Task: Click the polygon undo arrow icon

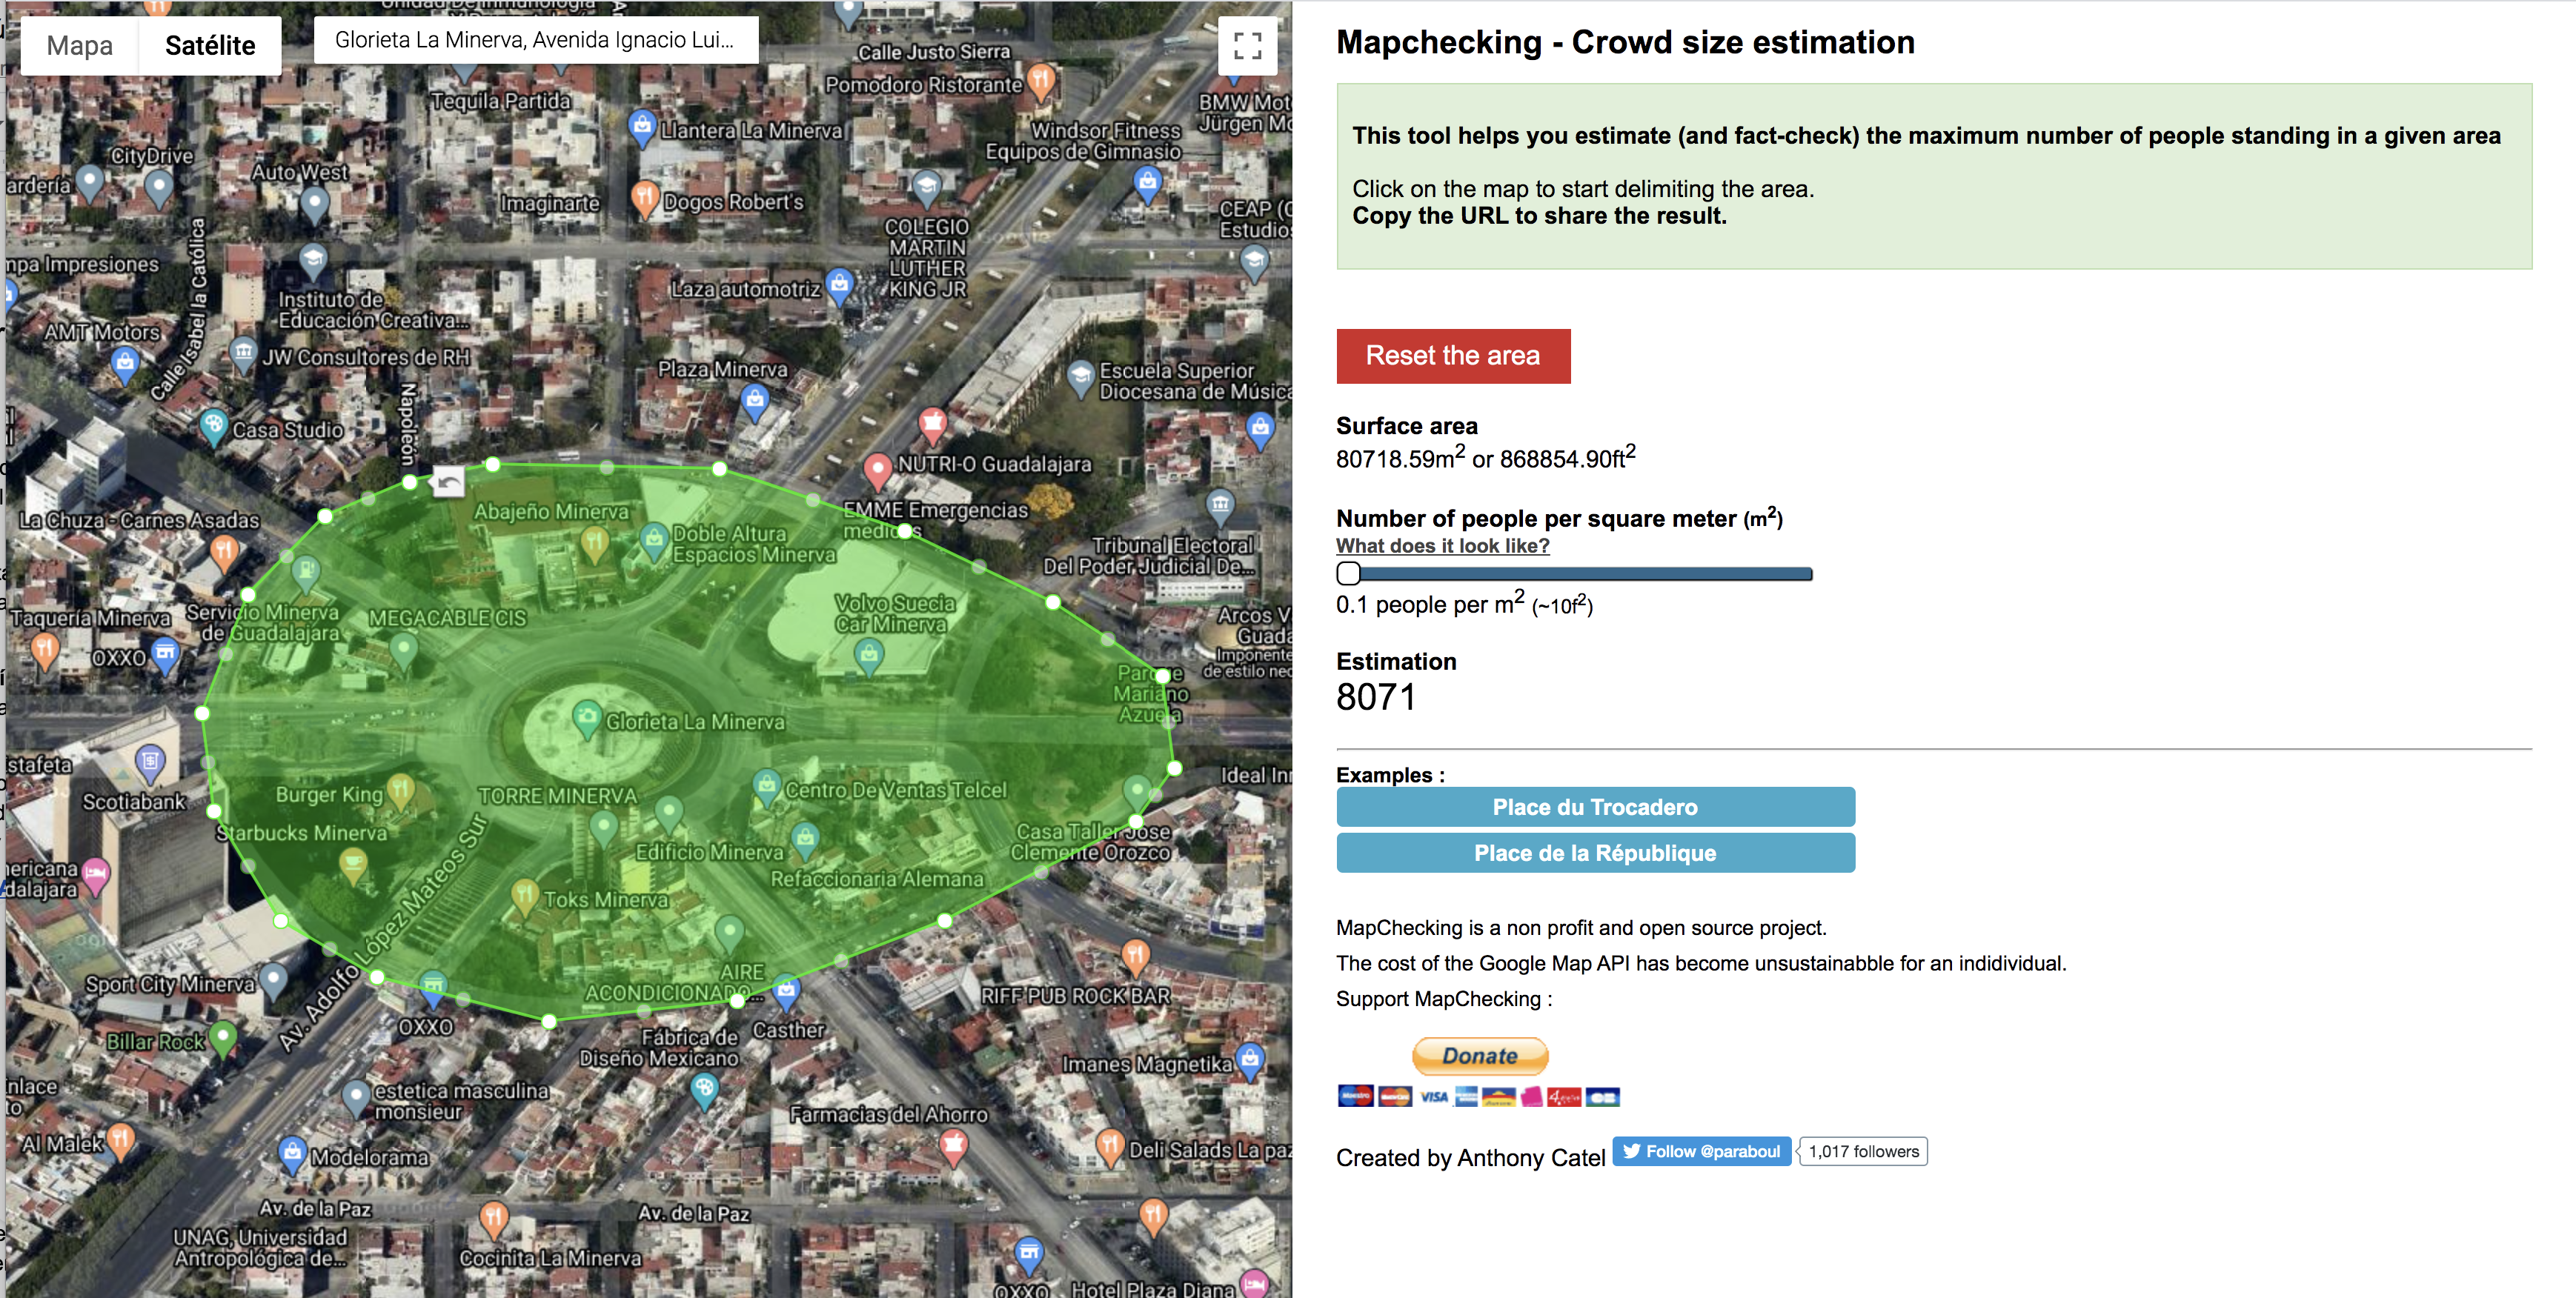Action: [x=448, y=483]
